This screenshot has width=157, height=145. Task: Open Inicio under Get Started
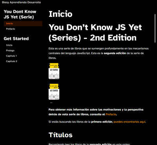[9, 45]
